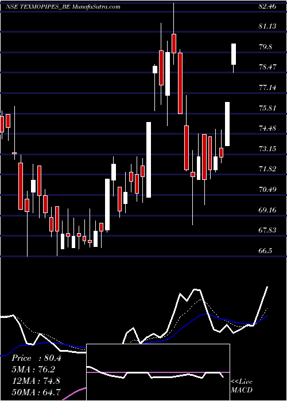Click the 5MA : 76.2 value
The width and height of the screenshot is (287, 401).
[x=33, y=369]
